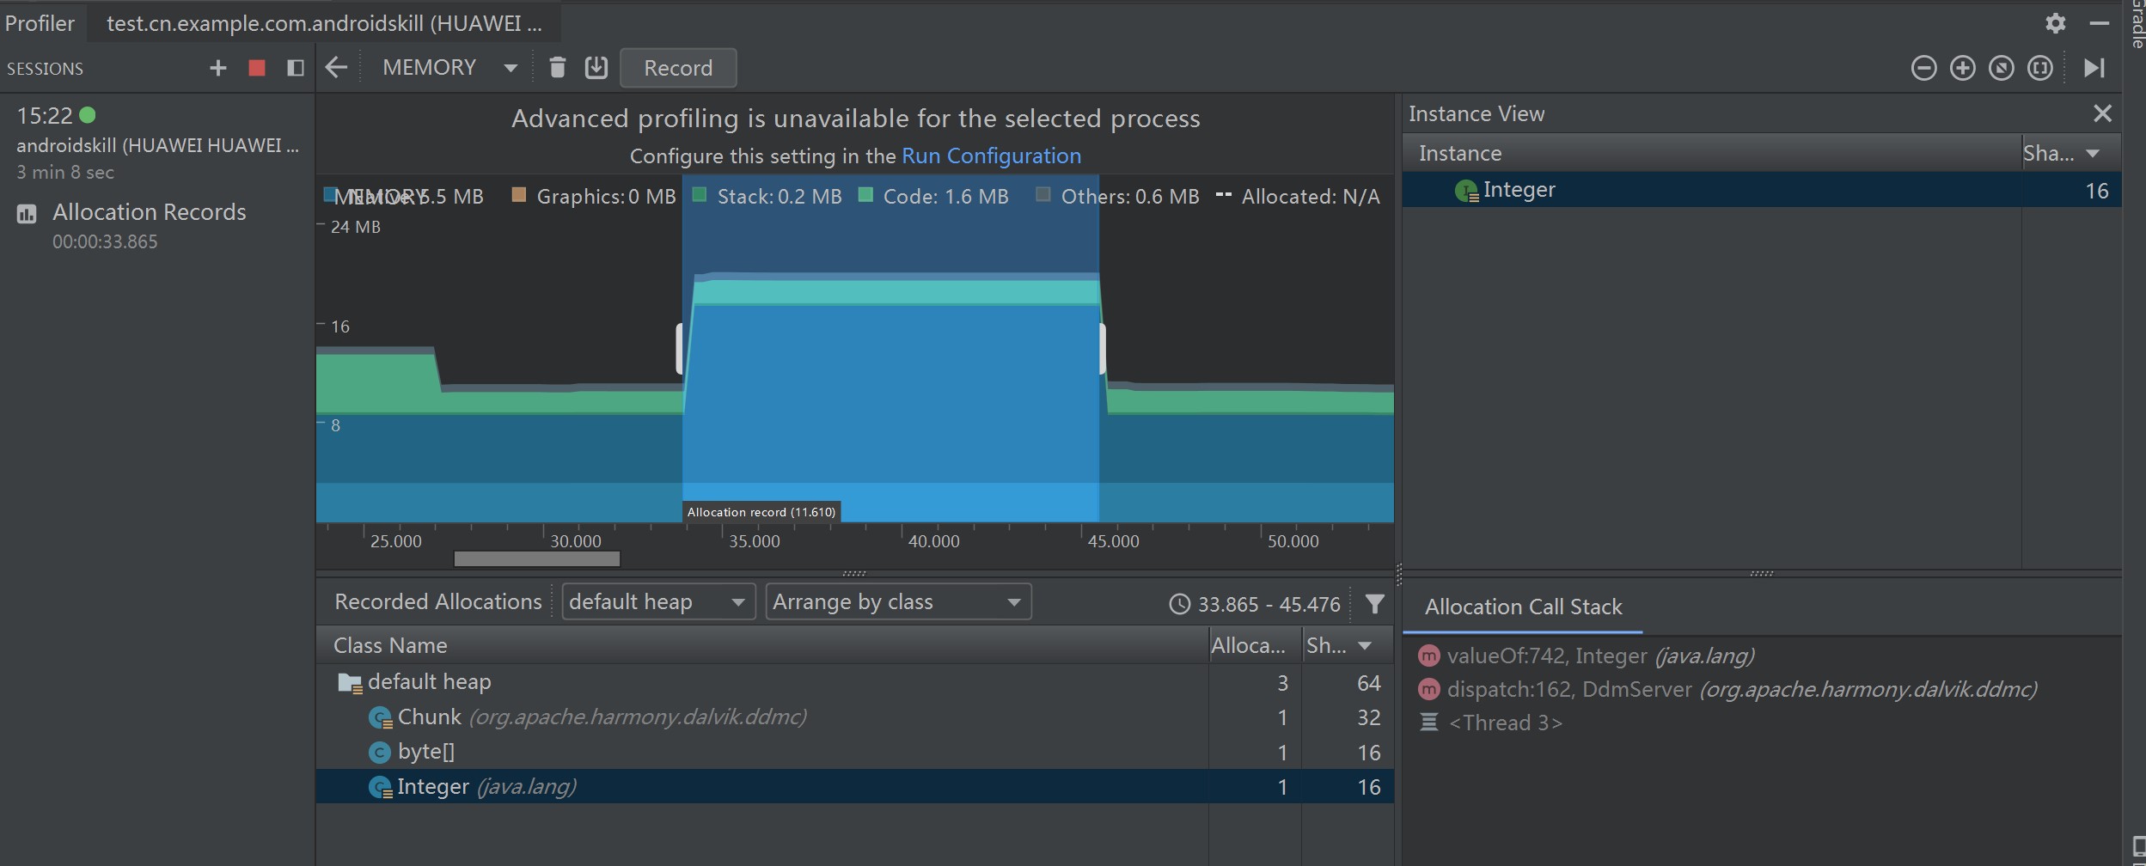Select the Profiler tab label
The image size is (2146, 866).
pyautogui.click(x=40, y=23)
